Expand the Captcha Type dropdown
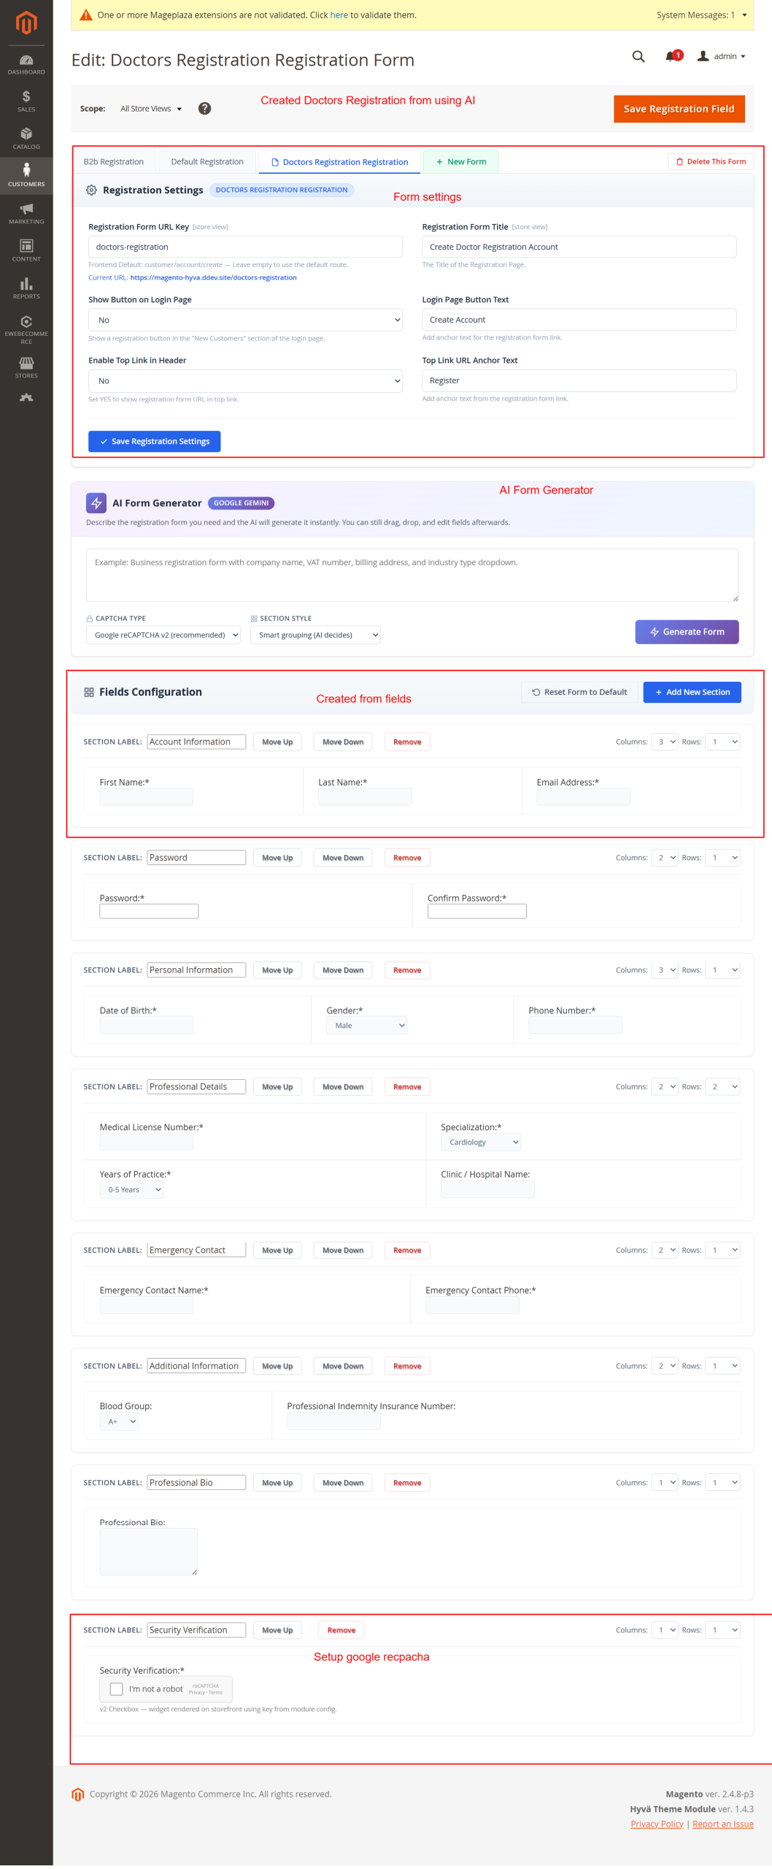Screen dimensions: 772x1869 coord(163,635)
